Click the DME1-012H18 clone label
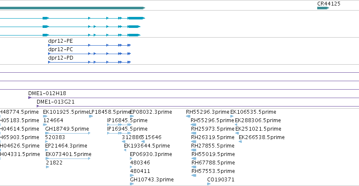The width and height of the screenshot is (359, 186). pos(47,93)
